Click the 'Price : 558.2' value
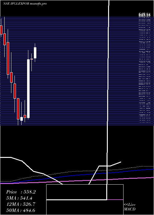Viewport: 154px width, 215px height. click(x=21, y=192)
